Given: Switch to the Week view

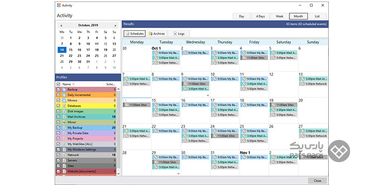Looking at the screenshot, I should pyautogui.click(x=280, y=16).
